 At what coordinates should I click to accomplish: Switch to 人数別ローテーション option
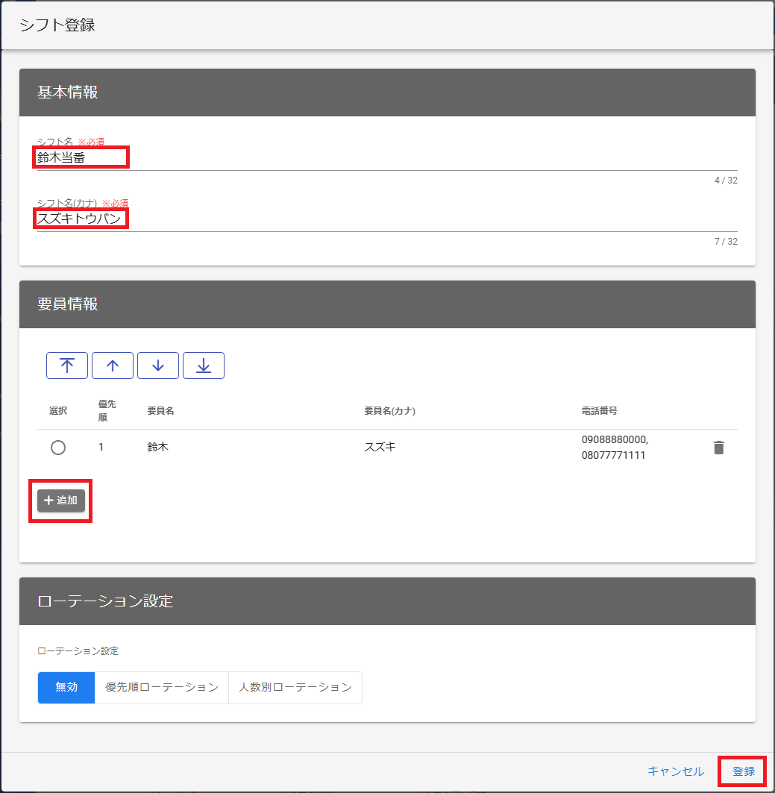click(x=295, y=688)
